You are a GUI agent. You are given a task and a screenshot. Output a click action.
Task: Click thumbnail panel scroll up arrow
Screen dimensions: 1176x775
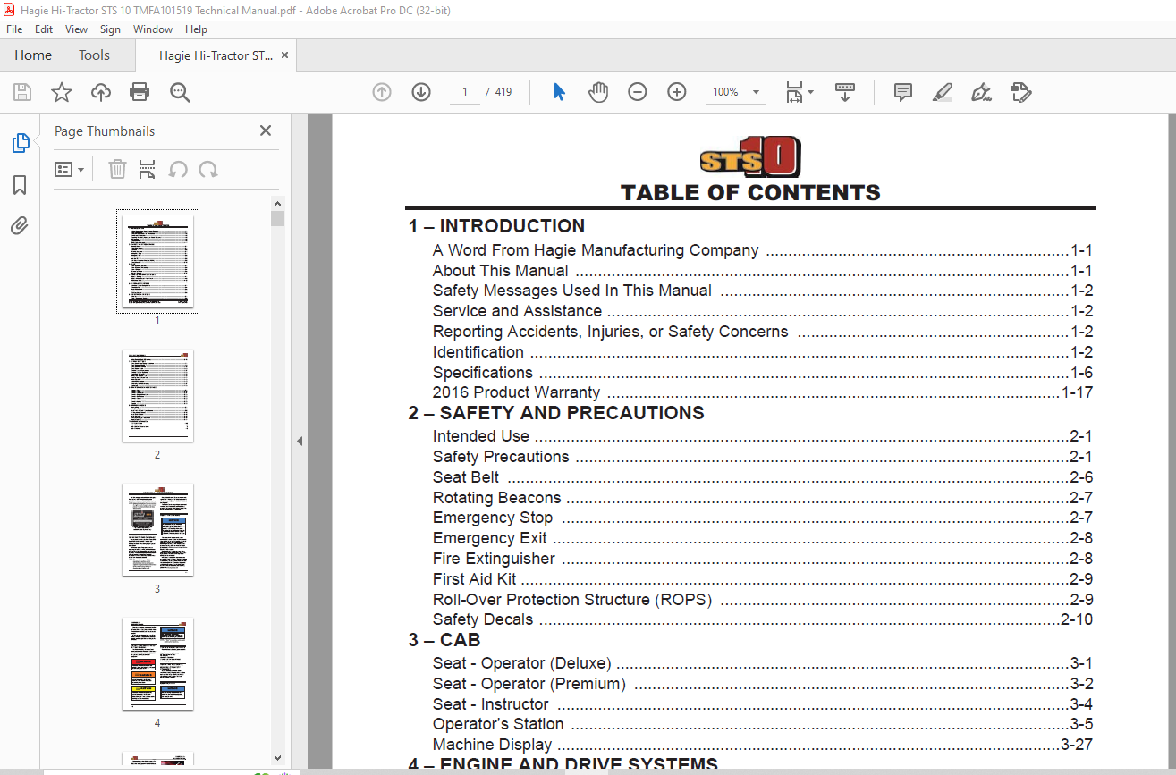click(x=278, y=203)
